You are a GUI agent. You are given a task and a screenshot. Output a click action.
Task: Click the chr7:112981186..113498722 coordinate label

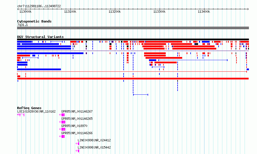tap(39, 6)
